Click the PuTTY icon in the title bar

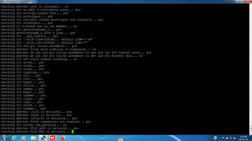[x=1, y=2]
